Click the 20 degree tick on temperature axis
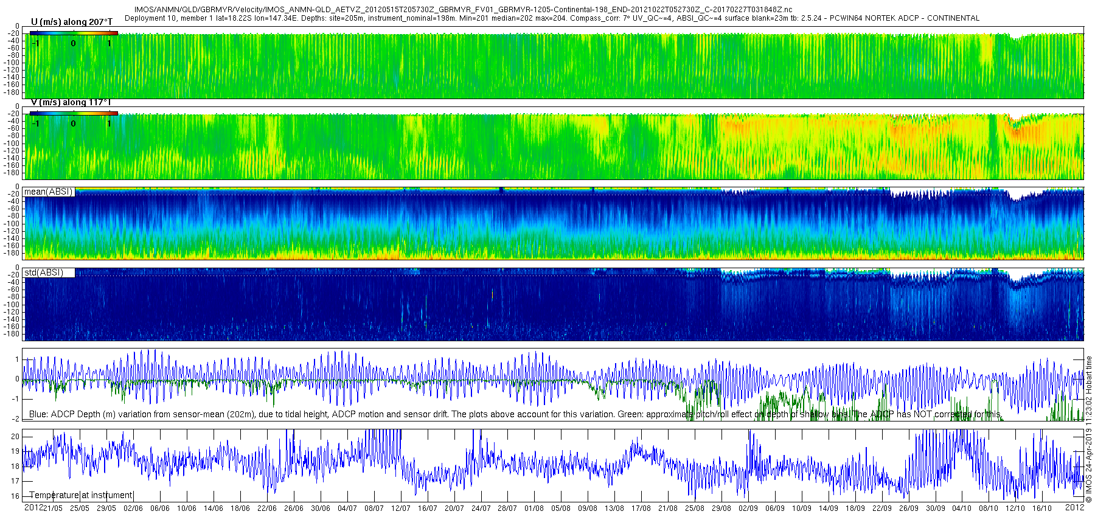This screenshot has width=1095, height=517. 15,437
